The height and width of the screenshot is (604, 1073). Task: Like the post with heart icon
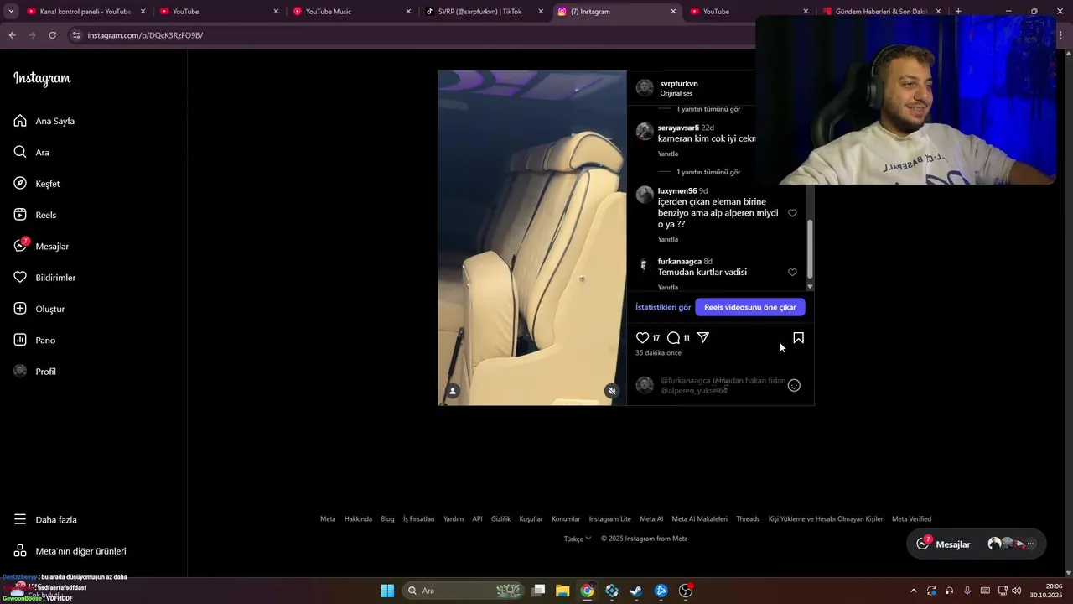[x=643, y=337]
